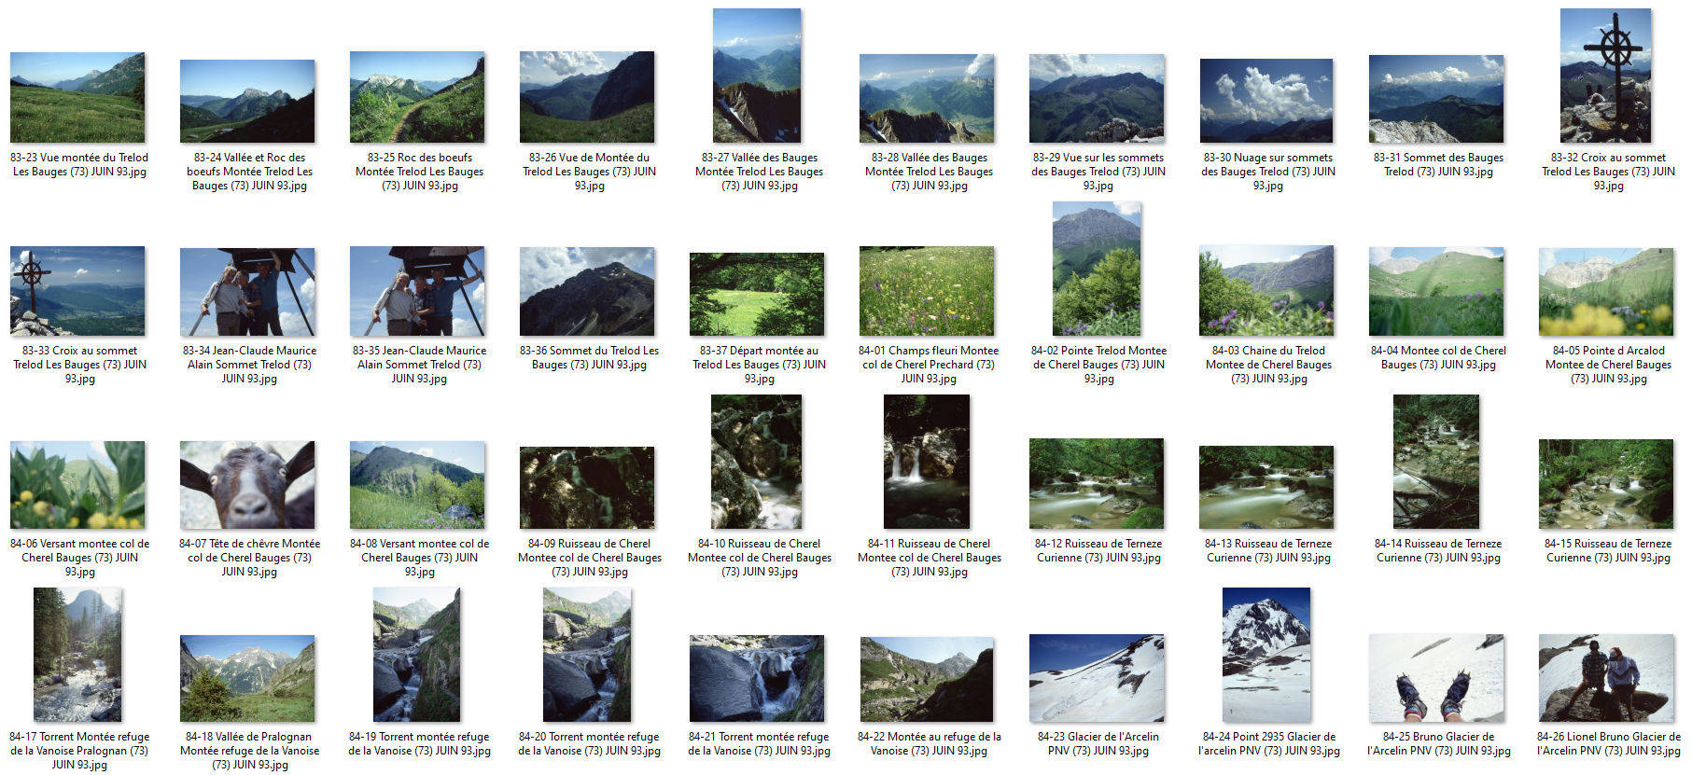
Task: Select the 83-32 Croix au sommet photo
Action: coord(1605,76)
